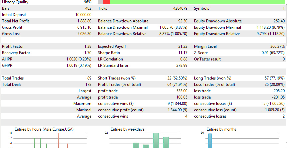
Task: Select the Bars value 482
Action: (x=88, y=8)
